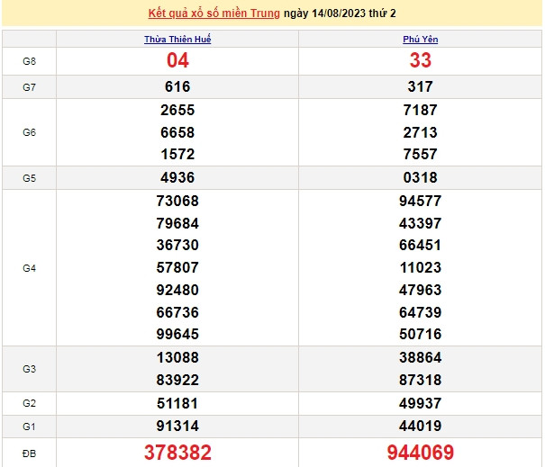Viewport: 545px width, 467px height.
Task: Click the G4 result 11023
Action: pyautogui.click(x=421, y=268)
